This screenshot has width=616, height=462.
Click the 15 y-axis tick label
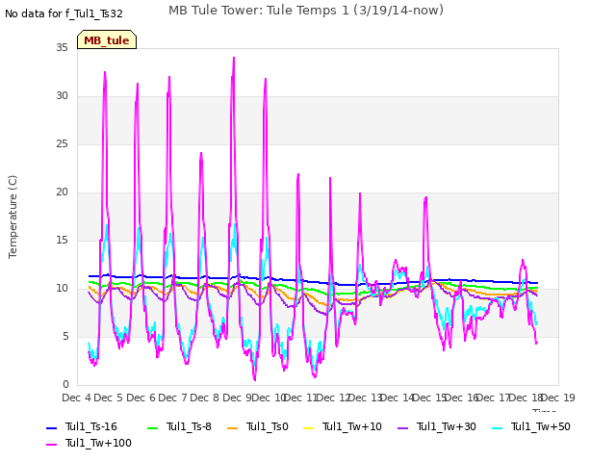[62, 241]
